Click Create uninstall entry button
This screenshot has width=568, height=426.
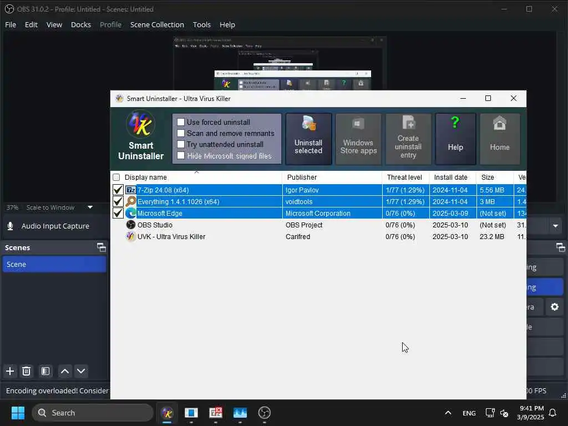(408, 139)
